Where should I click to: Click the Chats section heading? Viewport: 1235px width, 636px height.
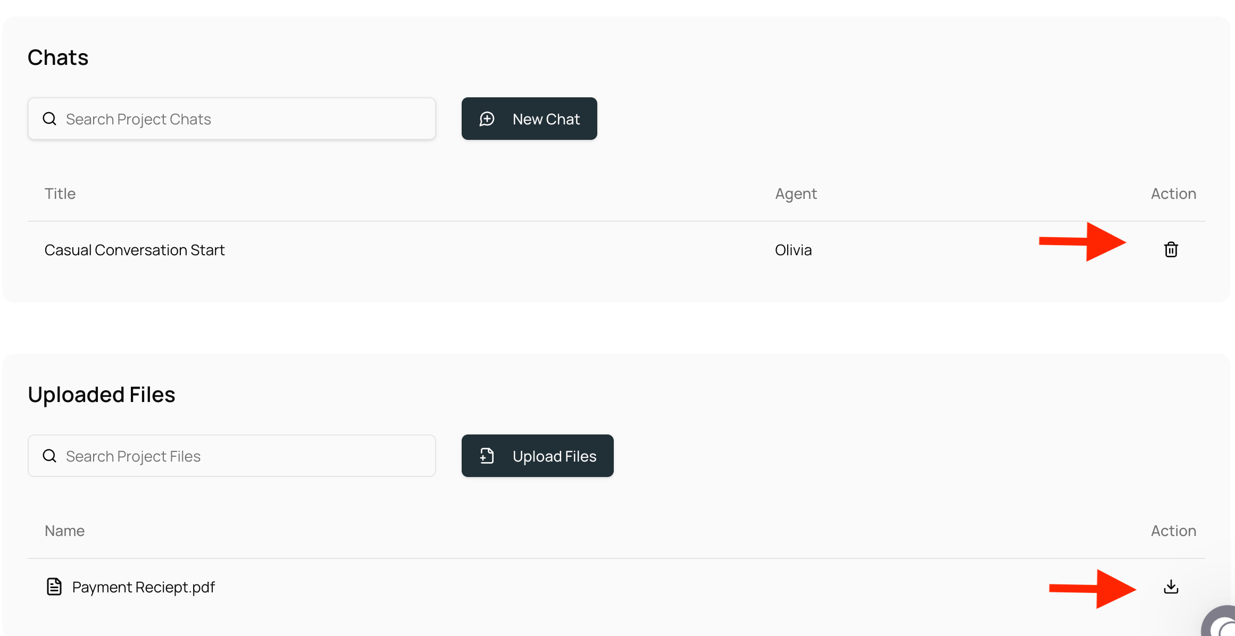(58, 57)
